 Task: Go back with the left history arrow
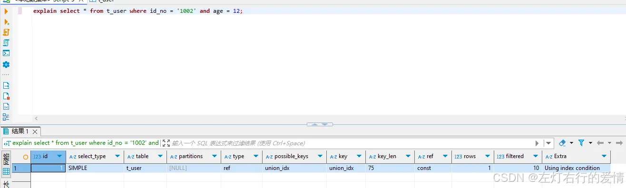(600, 142)
